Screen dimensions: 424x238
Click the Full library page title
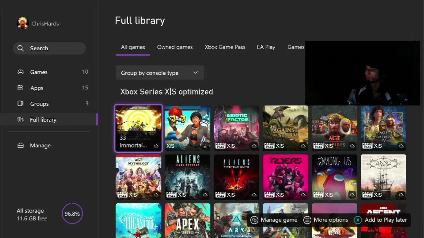(140, 20)
